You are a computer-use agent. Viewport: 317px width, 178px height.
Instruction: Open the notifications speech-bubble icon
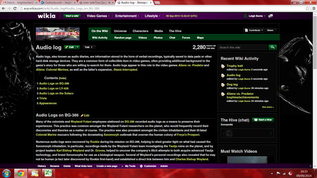coord(270,16)
